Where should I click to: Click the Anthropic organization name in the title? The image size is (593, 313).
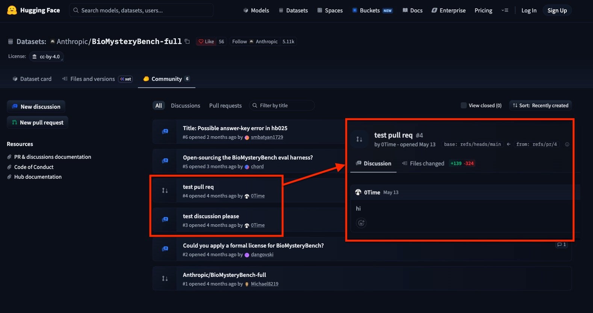(x=72, y=41)
